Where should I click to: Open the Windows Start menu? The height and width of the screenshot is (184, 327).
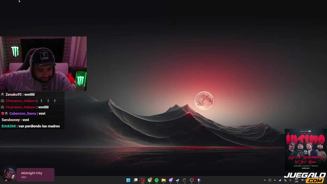(x=128, y=180)
